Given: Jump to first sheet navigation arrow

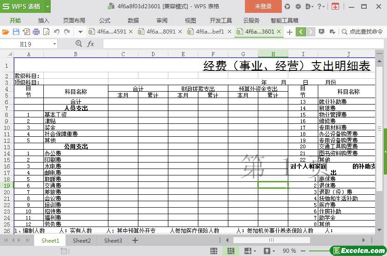Looking at the screenshot, I should (x=6, y=240).
